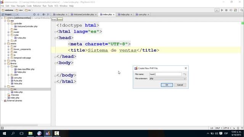Image resolution: width=244 pixels, height=137 pixels.
Task: Click the File name input field
Action: (165, 74)
